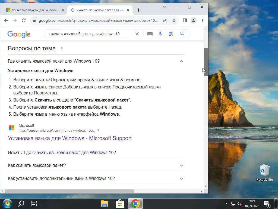This screenshot has height=209, width=278.
Task: Click the muted volume tray icon
Action: (x=239, y=204)
